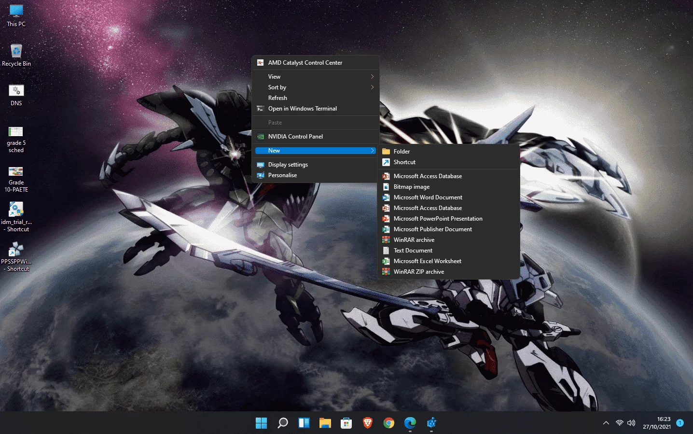Select the idm_trial_r... Shortcut icon
This screenshot has width=693, height=434.
[x=16, y=217]
